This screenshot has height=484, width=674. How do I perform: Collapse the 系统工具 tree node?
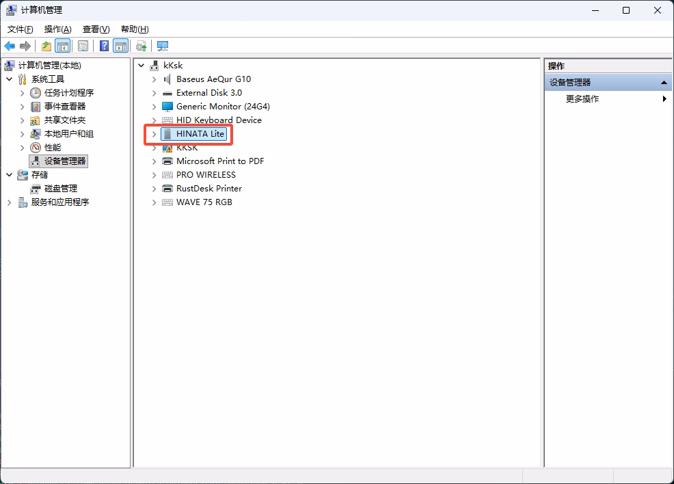[x=10, y=79]
